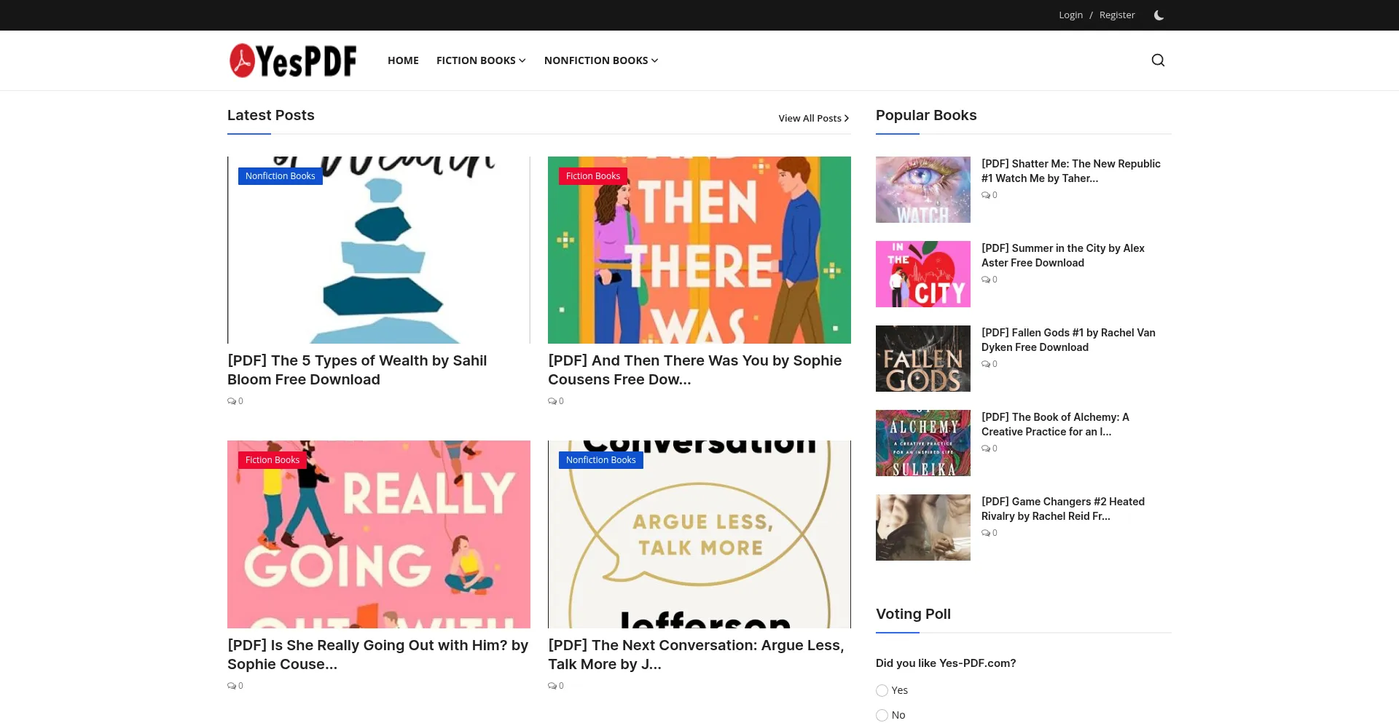The image size is (1399, 723).
Task: Open The 5 Types of Wealth post title
Action: click(x=357, y=370)
